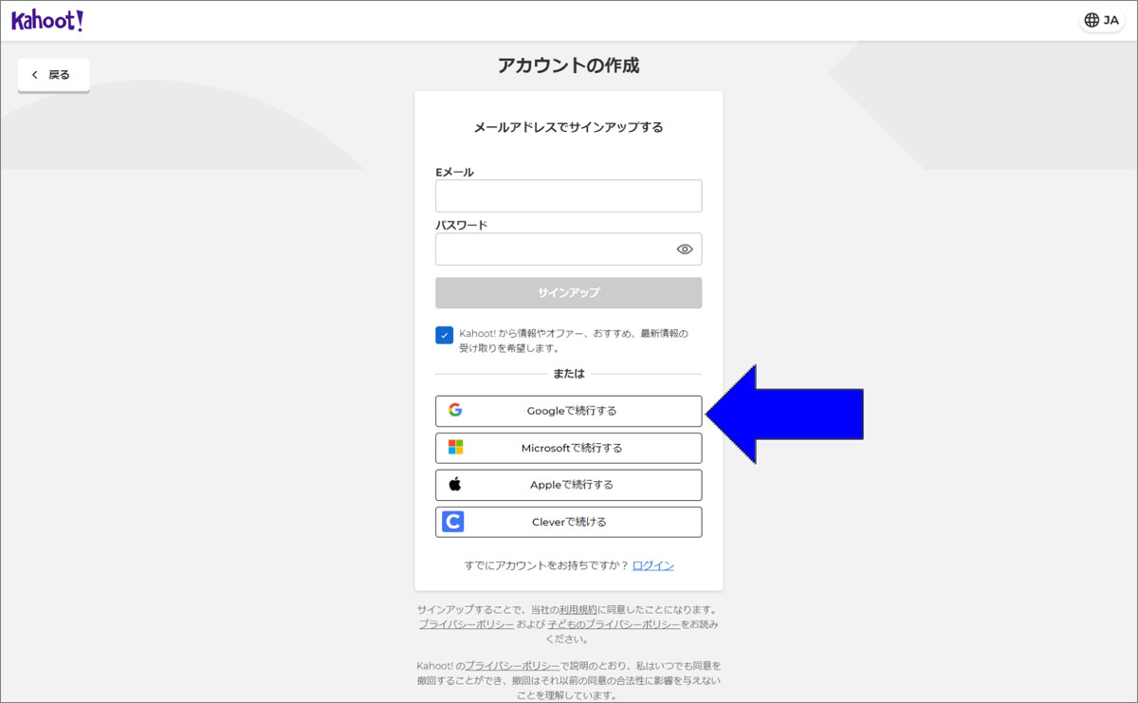Screen dimensions: 1138x703
Task: Open the JA language selector
Action: pyautogui.click(x=1101, y=20)
